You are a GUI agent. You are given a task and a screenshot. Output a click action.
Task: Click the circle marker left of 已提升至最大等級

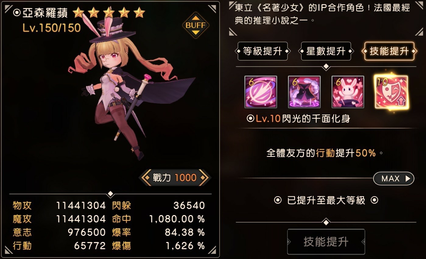[278, 200]
